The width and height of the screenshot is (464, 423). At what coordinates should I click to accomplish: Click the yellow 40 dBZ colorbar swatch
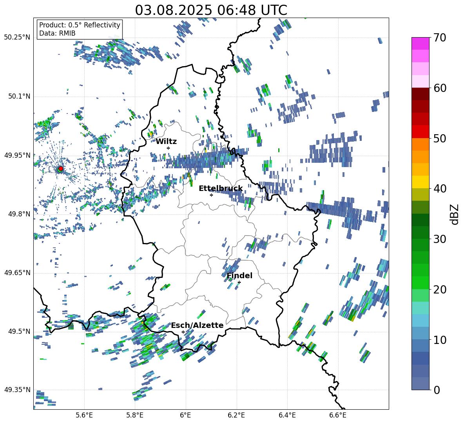pos(420,182)
